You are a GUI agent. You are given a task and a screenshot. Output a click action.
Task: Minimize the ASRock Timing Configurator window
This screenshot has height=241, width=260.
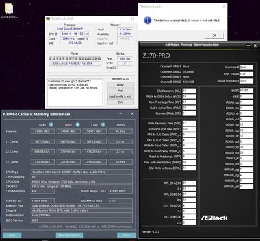click(248, 45)
